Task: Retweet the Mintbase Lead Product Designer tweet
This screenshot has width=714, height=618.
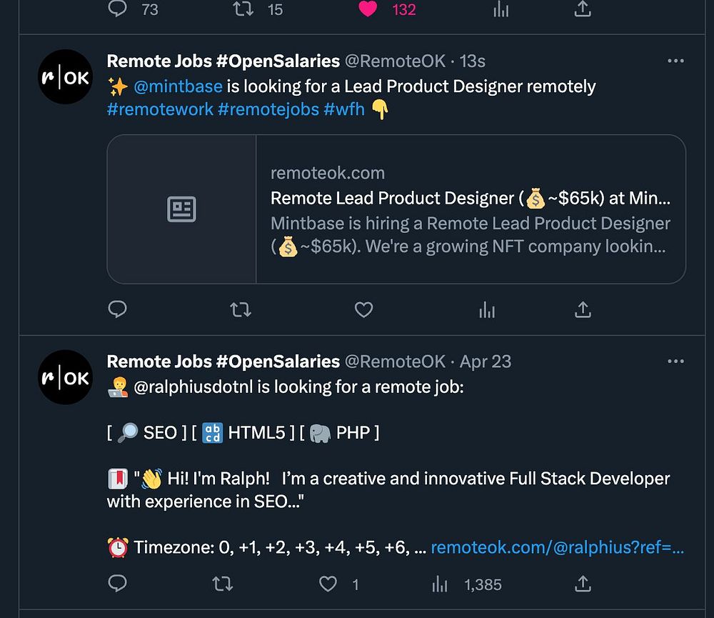Action: 241,309
